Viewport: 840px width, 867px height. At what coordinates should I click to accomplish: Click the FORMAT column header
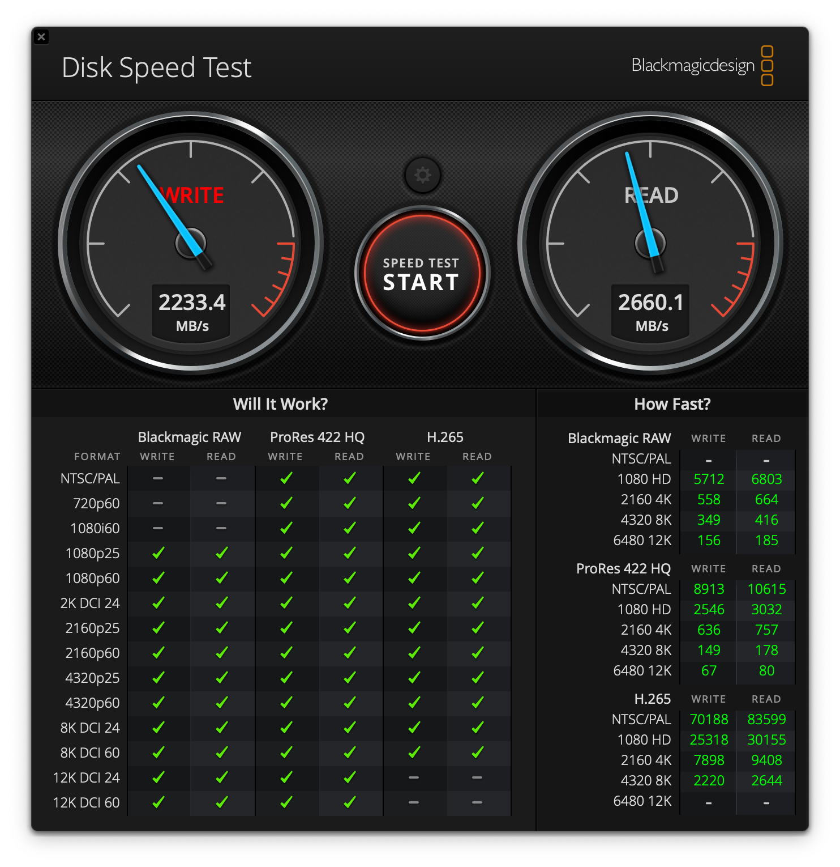(x=97, y=457)
